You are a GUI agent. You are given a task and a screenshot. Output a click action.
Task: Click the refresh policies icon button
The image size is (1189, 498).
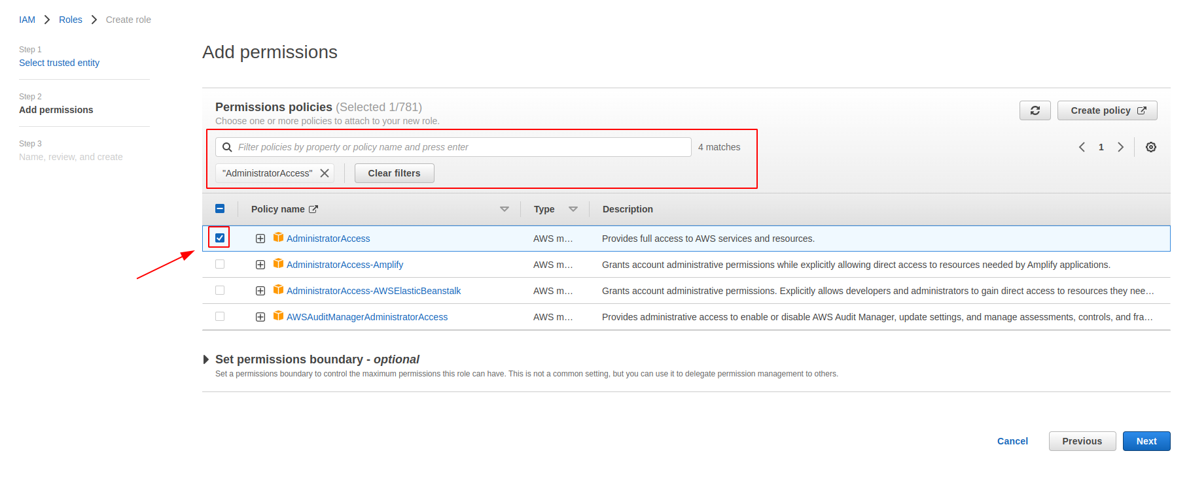(1035, 110)
